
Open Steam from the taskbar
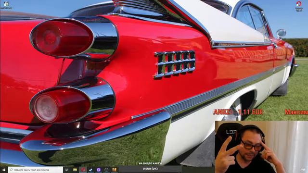(90, 170)
